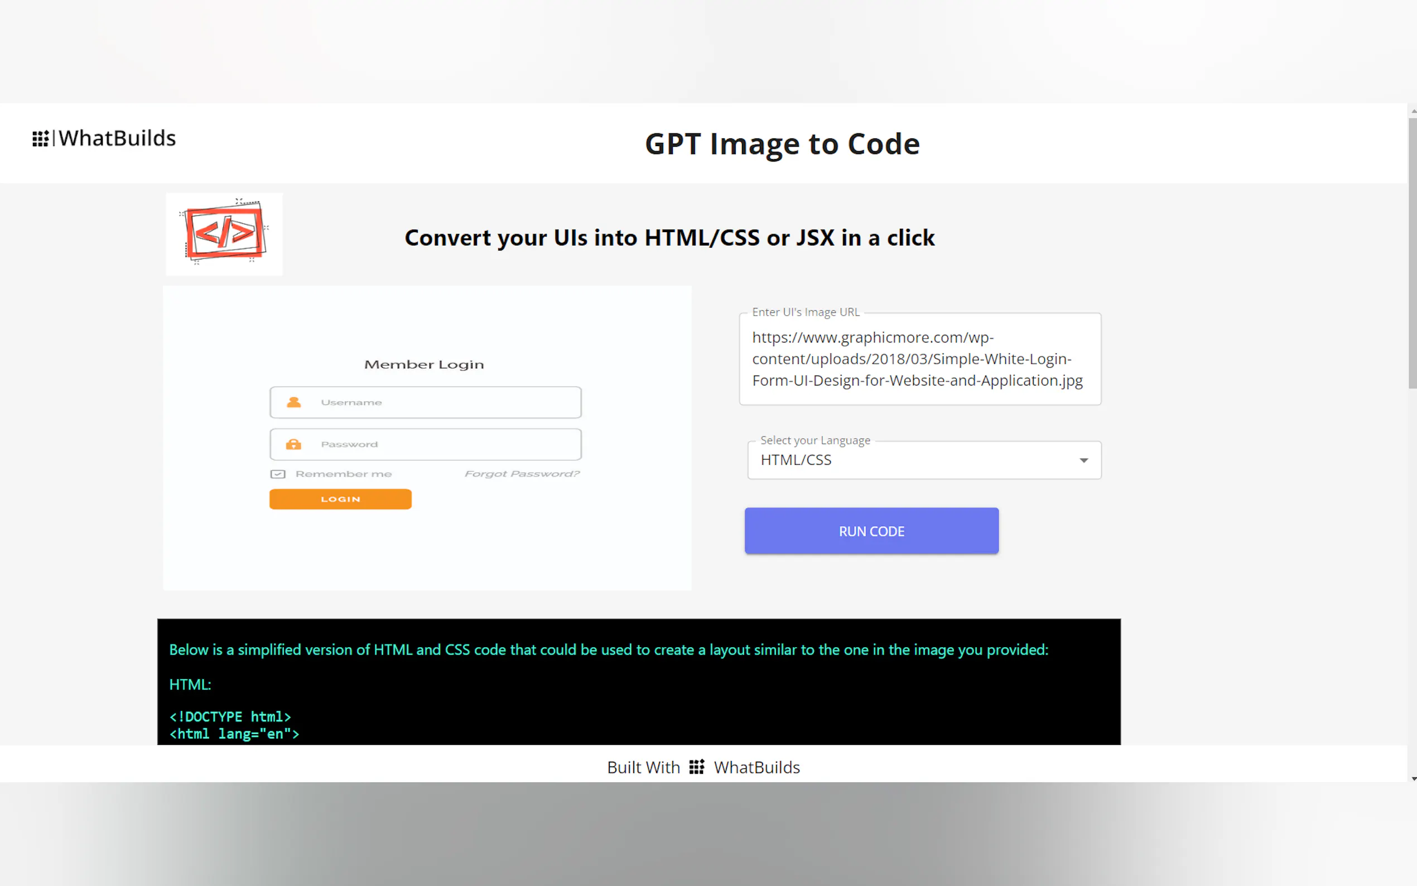The height and width of the screenshot is (886, 1417).
Task: Click the Forgot Password? link
Action: pyautogui.click(x=522, y=474)
